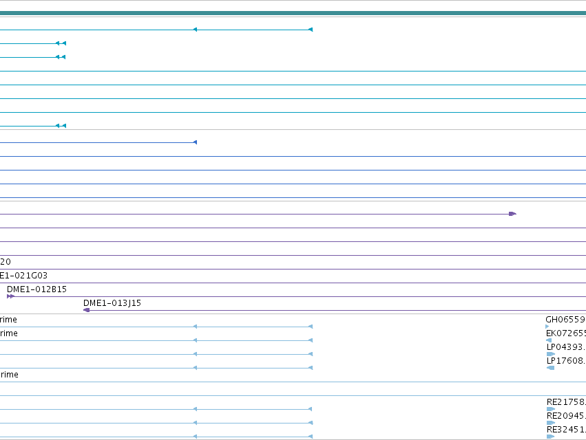Select the E1-021G03 label
The height and width of the screenshot is (440, 586).
click(x=23, y=276)
